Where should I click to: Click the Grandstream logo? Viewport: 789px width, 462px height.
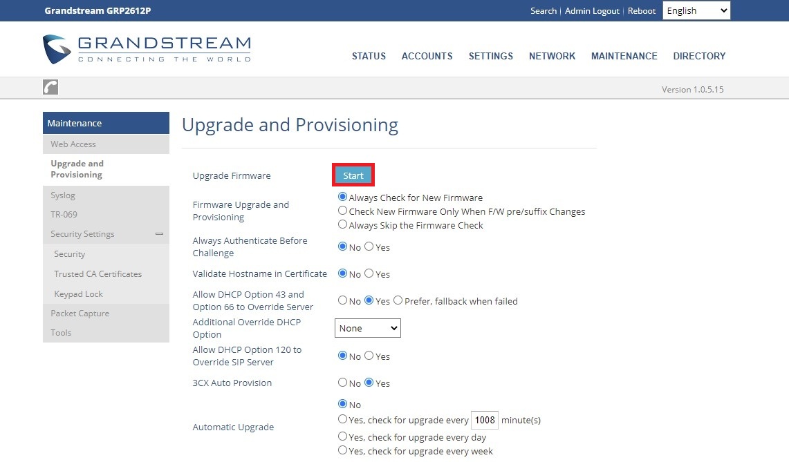tap(147, 49)
